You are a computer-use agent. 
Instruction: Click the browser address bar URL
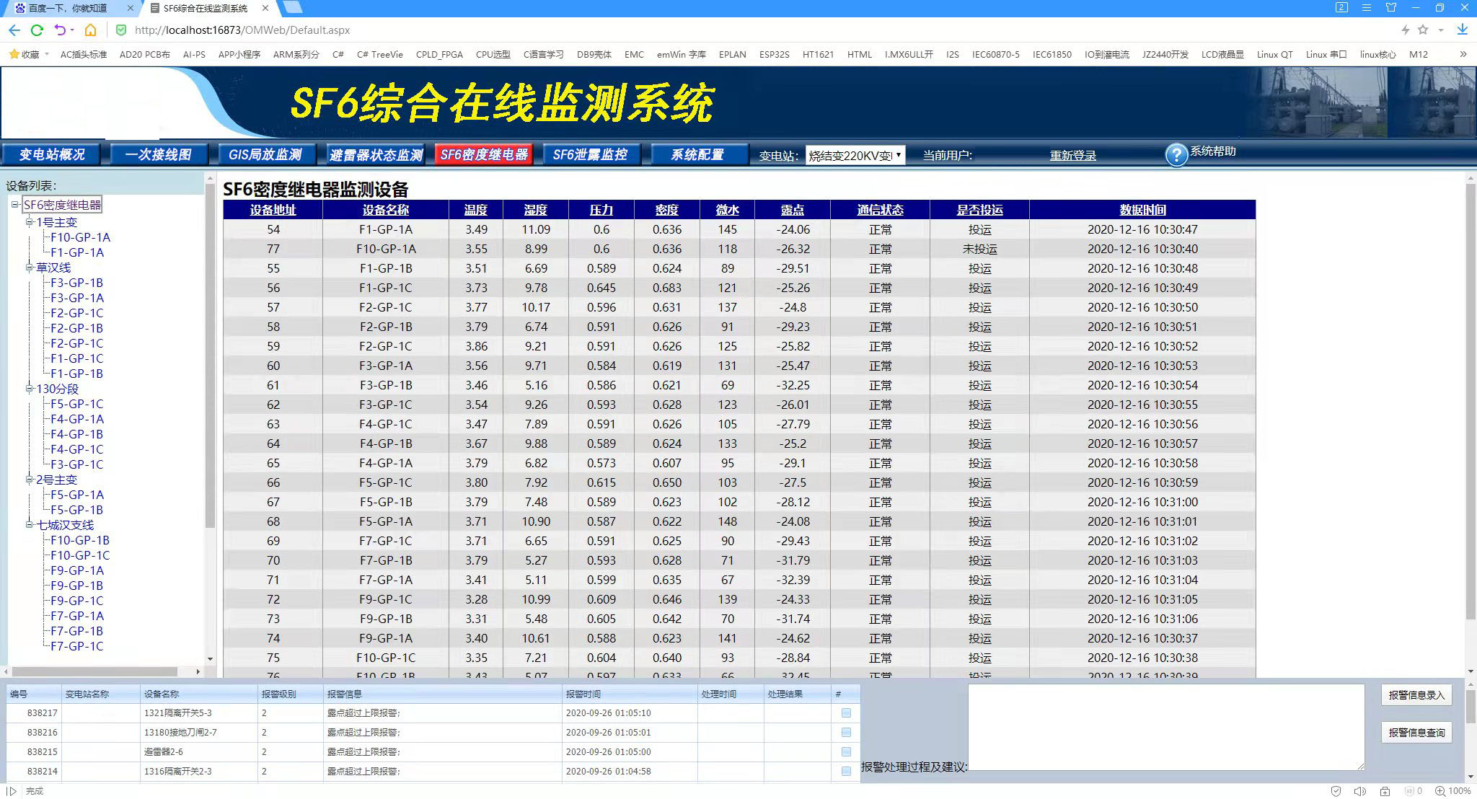pos(242,30)
